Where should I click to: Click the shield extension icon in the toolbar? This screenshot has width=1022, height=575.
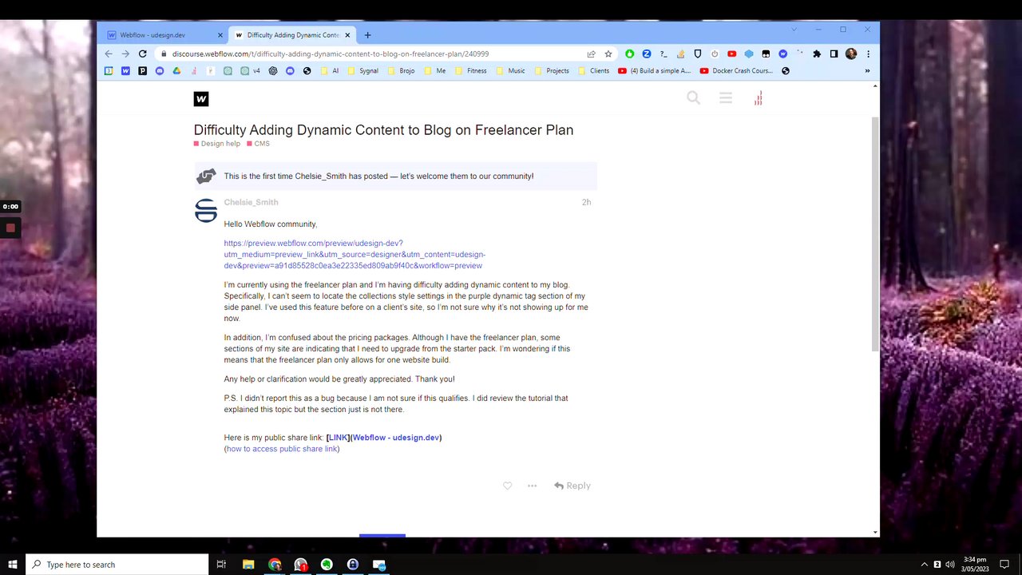pyautogui.click(x=698, y=54)
